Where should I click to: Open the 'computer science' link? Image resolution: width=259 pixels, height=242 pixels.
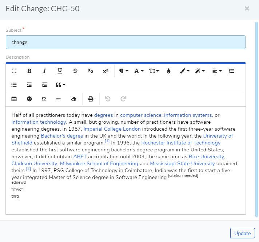[141, 115]
